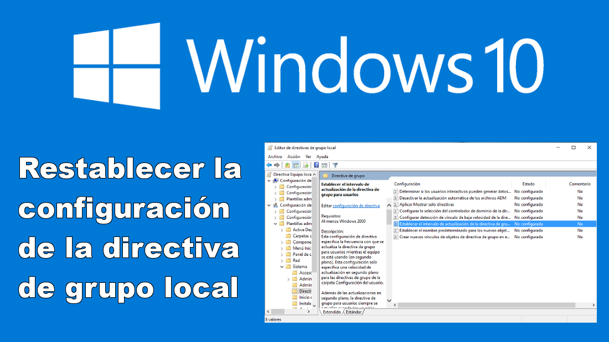Switch to the Estándar tab
This screenshot has width=609, height=342.
tap(353, 312)
